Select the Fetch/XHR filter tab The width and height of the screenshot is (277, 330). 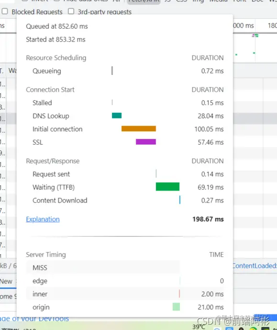coord(144,1)
